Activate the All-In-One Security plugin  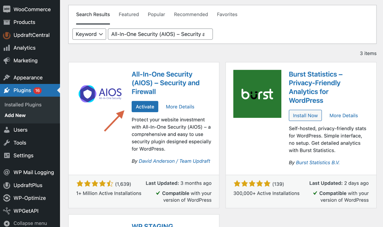point(145,106)
